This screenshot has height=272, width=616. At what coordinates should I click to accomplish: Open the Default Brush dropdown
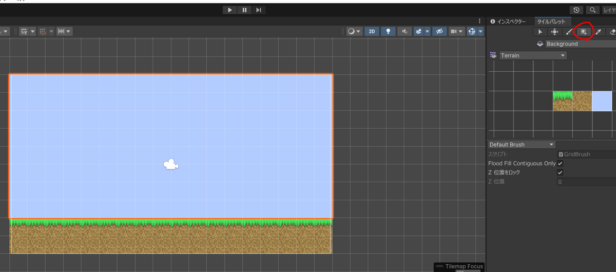(522, 145)
